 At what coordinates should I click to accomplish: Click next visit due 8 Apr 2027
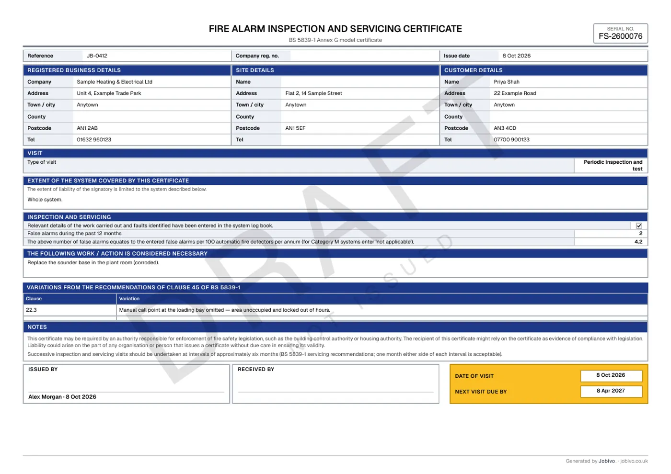[x=611, y=391]
